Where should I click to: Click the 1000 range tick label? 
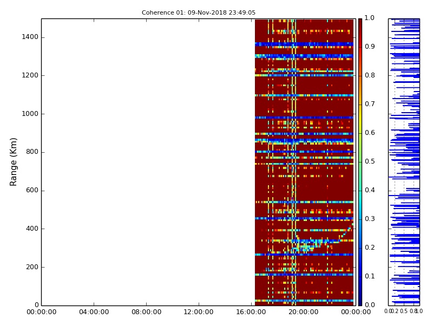(30, 114)
